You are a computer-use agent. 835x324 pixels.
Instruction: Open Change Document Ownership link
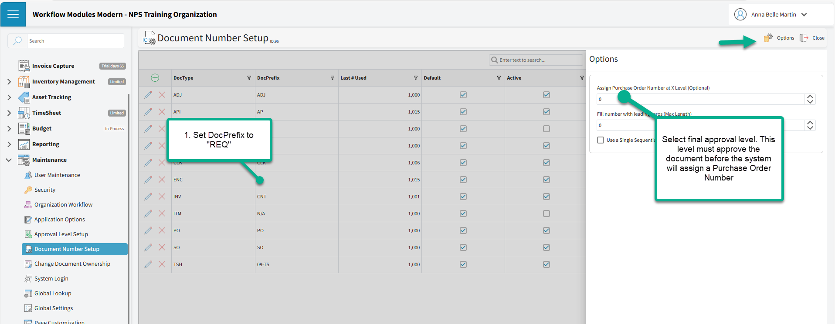[x=72, y=264]
